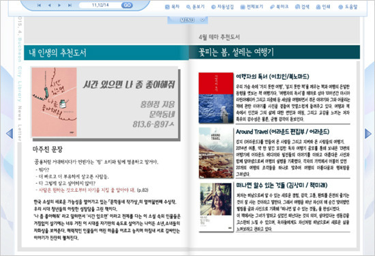The image size is (375, 256).
Task: Click the pink book cover of 시간 있으면 나 좀 좋아해줘
Action: click(55, 102)
